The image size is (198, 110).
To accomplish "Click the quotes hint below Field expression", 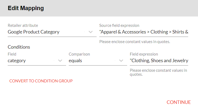I will [x=158, y=72].
